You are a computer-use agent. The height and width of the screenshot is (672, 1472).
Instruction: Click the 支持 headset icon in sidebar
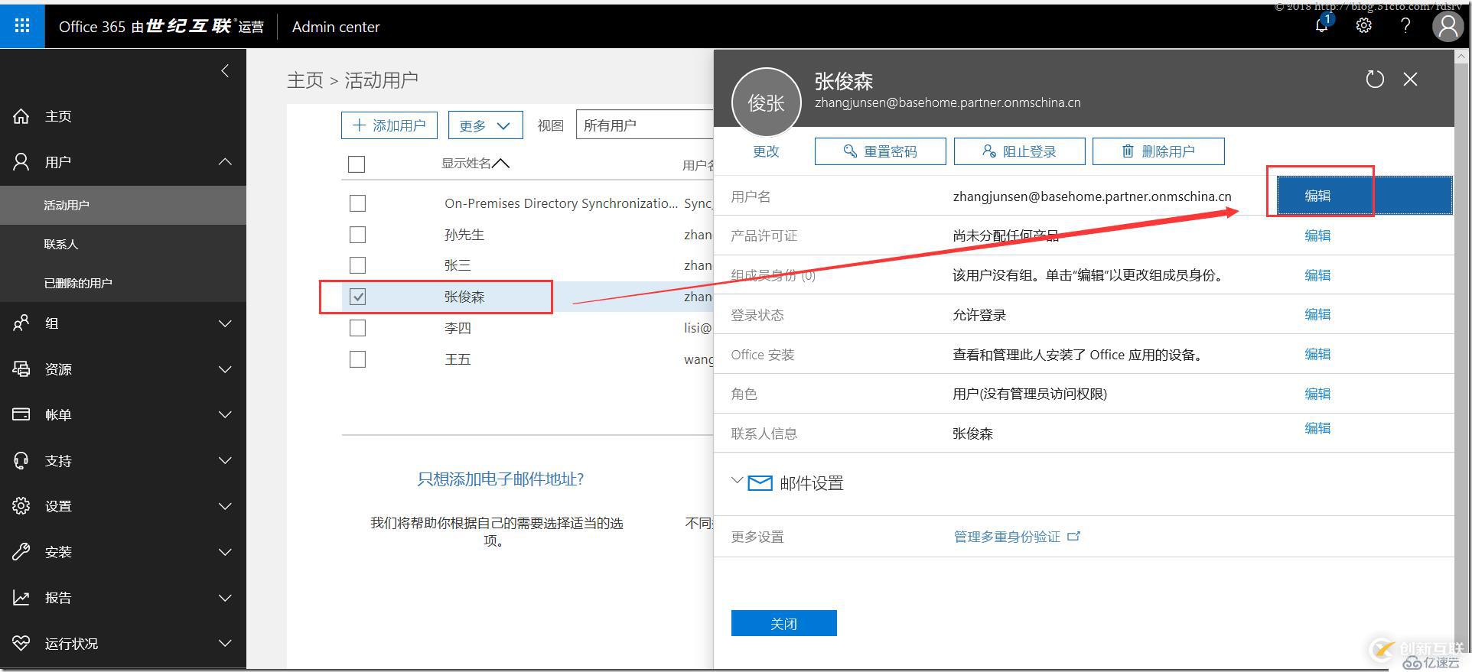click(21, 460)
